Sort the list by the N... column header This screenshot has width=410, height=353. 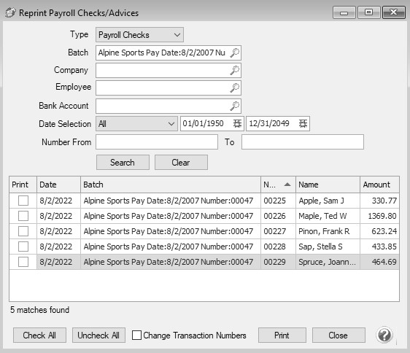pos(278,185)
